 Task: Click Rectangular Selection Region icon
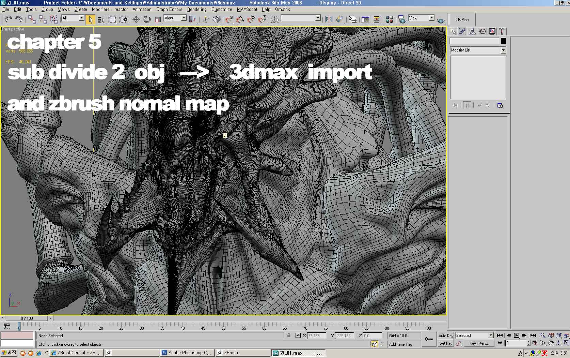112,19
